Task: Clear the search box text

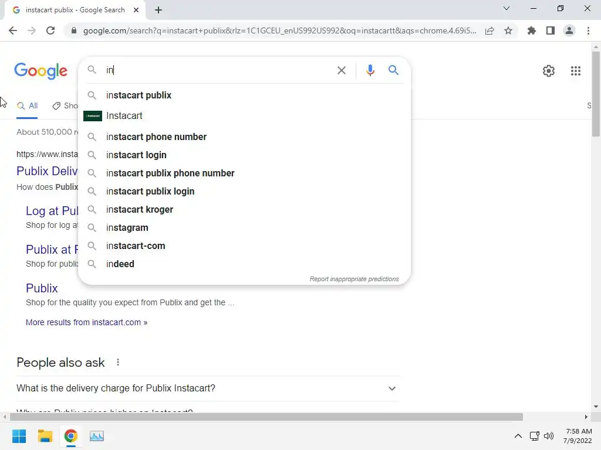Action: tap(341, 70)
